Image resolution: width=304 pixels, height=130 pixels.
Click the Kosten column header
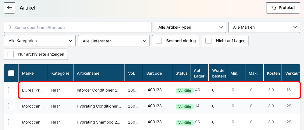coord(273,73)
